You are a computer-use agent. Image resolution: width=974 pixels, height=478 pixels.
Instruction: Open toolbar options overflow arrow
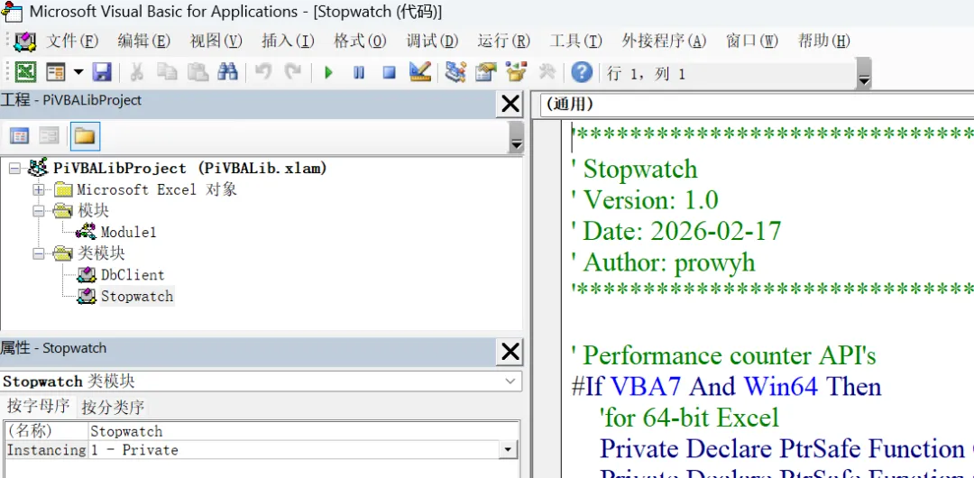coord(863,73)
